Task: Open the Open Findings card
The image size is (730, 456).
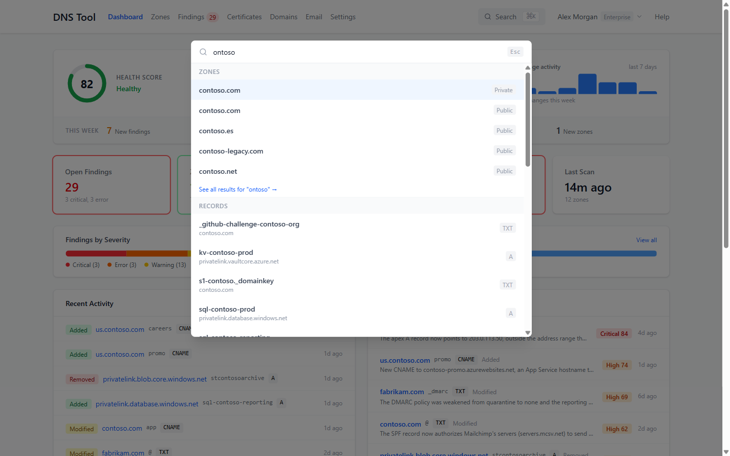Action: 112,185
